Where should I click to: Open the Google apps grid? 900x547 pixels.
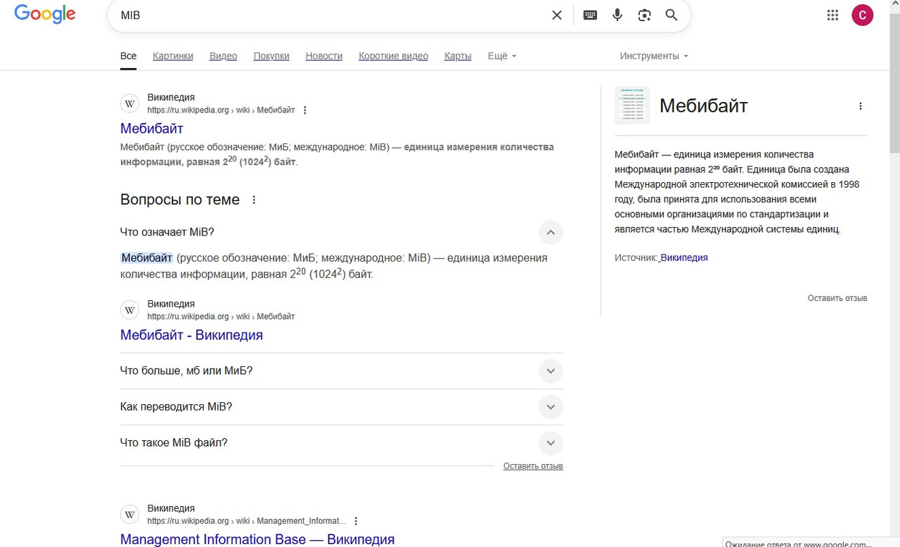832,15
